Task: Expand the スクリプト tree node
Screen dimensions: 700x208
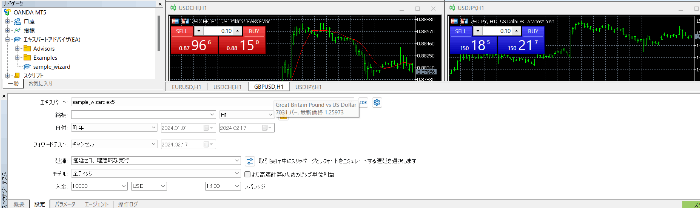Action: [7, 75]
